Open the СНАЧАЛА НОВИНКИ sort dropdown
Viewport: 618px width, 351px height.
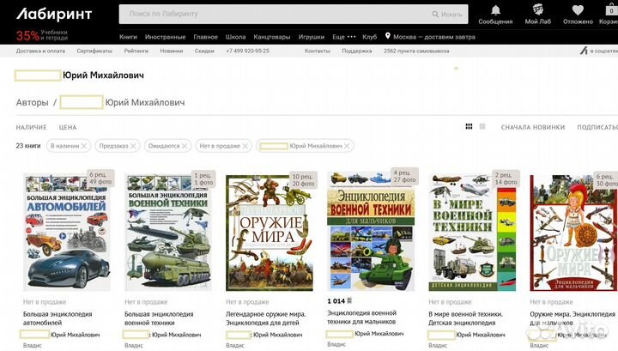[x=533, y=127]
